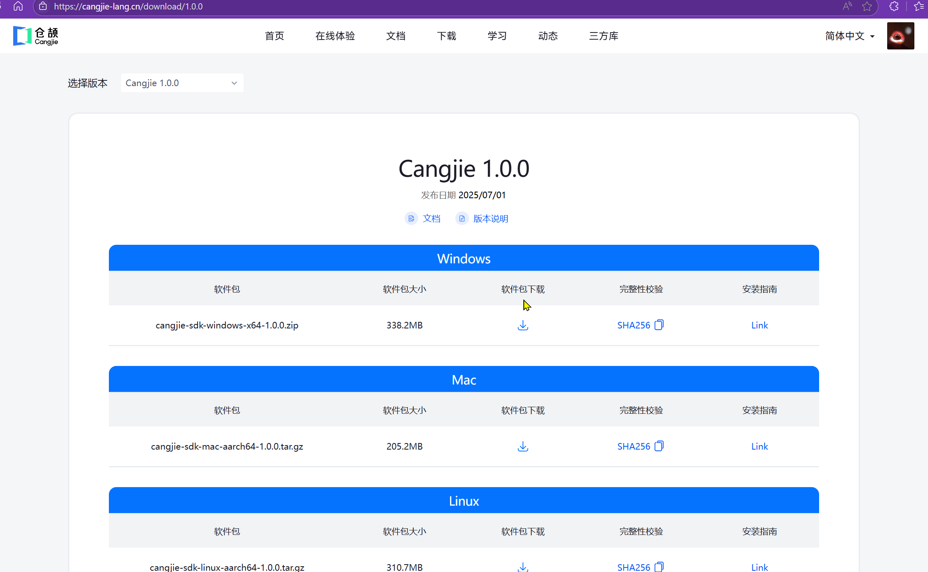Copy SHA256 for the Mac package
The height and width of the screenshot is (572, 928).
pos(659,446)
